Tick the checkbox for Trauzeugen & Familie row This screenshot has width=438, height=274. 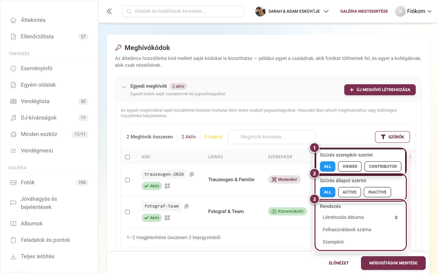pos(127,180)
